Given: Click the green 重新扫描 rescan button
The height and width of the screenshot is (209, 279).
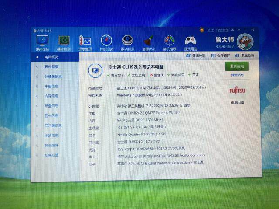Looking at the screenshot, I should tap(237, 66).
